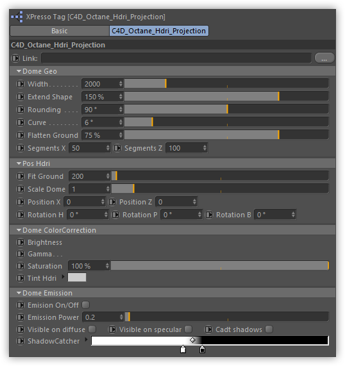Click the keyframe dot beside Rounding
345x366 pixels.
(x=21, y=110)
